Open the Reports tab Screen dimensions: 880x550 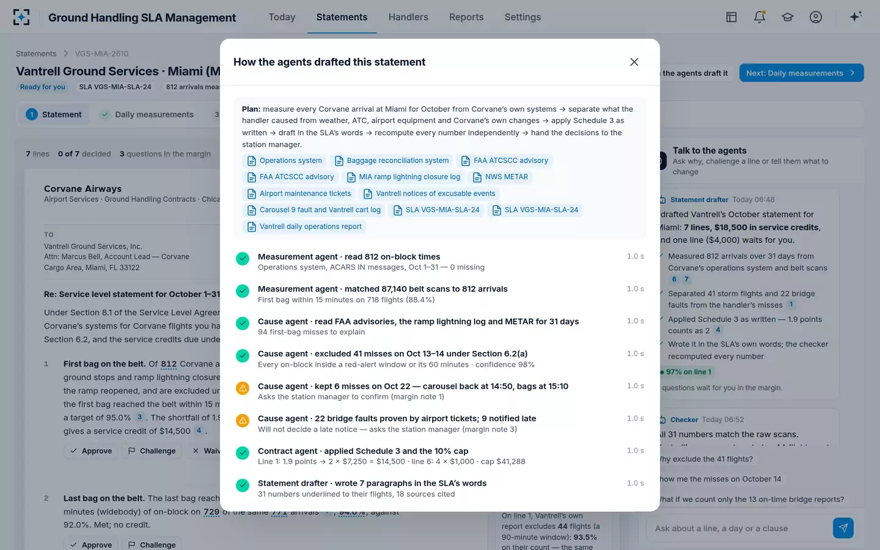(466, 17)
